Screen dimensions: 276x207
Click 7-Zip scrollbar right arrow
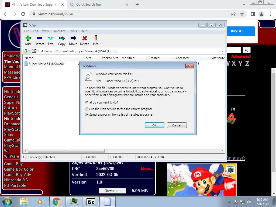pyautogui.click(x=222, y=151)
